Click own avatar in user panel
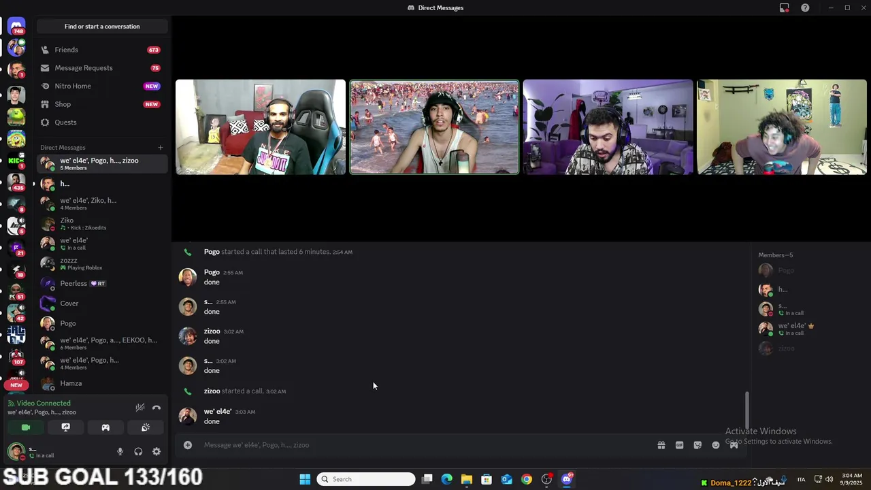 pyautogui.click(x=16, y=451)
